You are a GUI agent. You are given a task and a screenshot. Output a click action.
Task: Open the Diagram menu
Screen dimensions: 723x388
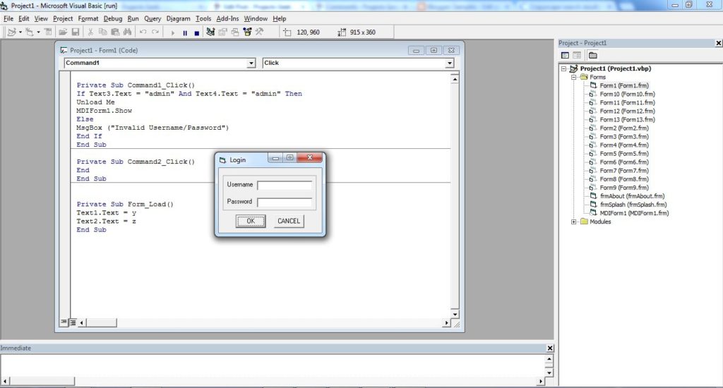(178, 18)
